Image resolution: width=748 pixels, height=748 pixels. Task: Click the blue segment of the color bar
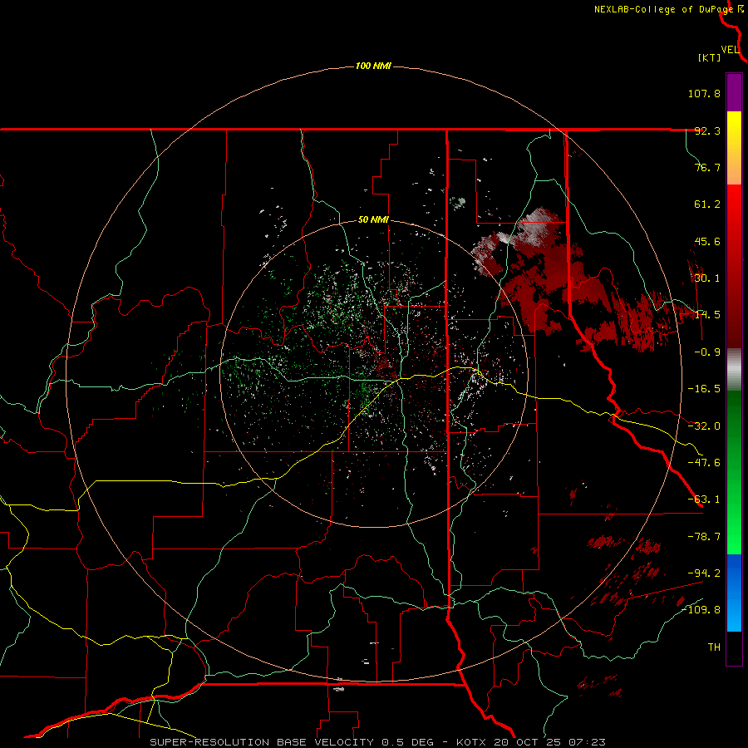734,593
